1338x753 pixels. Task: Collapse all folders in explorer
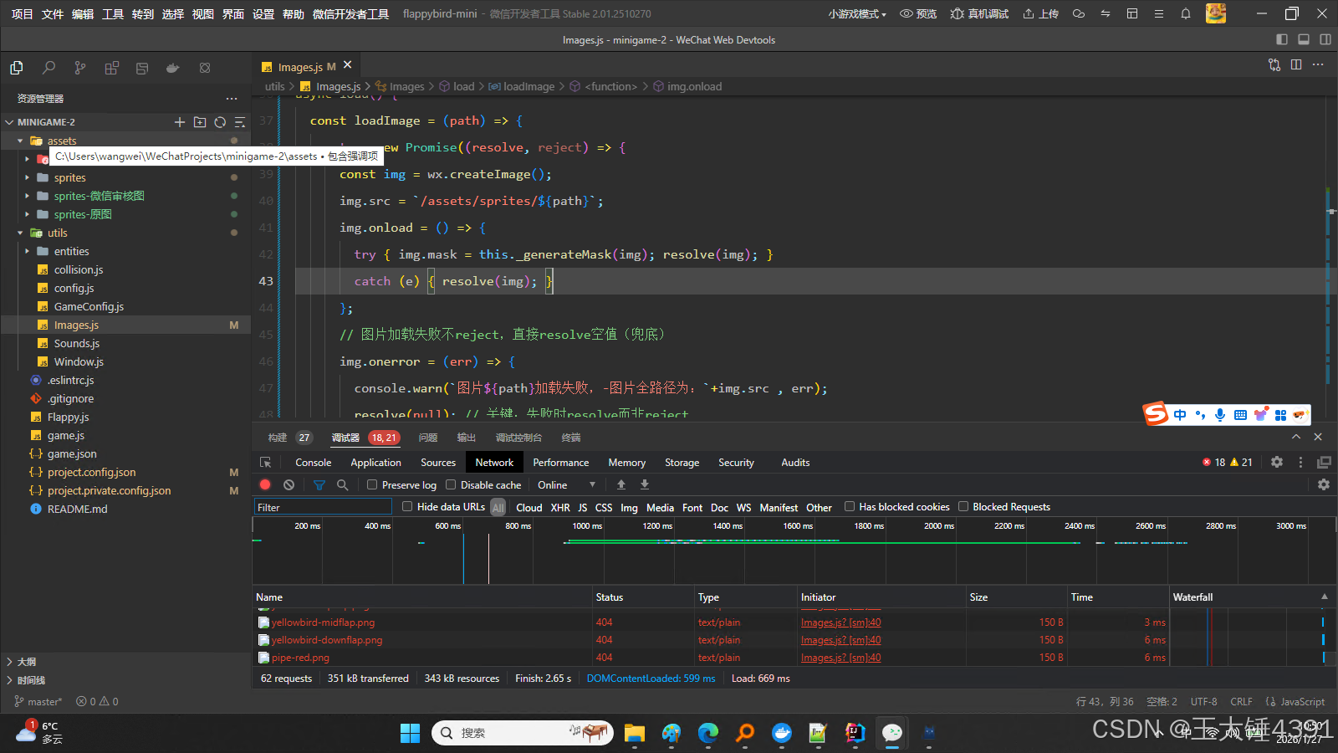240,122
